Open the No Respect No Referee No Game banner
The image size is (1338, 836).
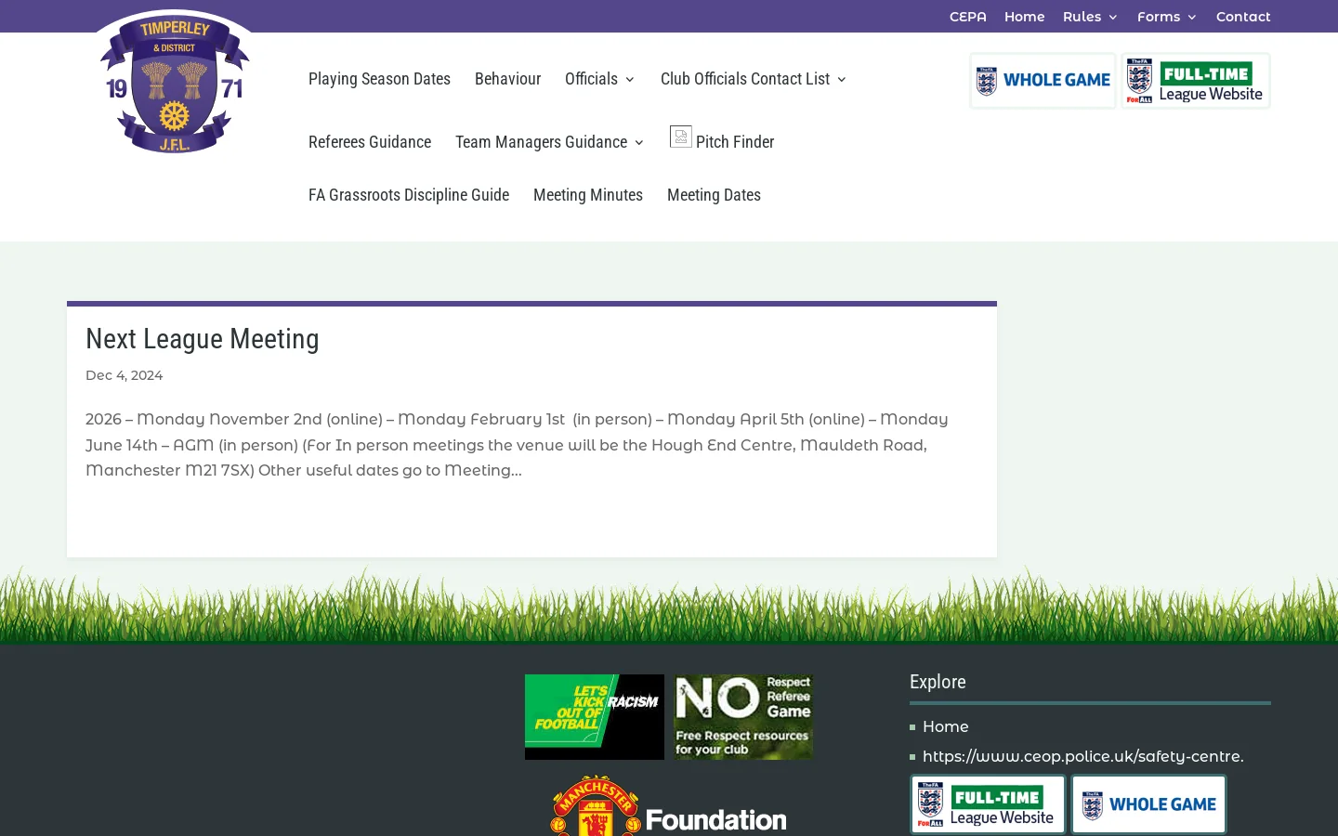coord(743,717)
